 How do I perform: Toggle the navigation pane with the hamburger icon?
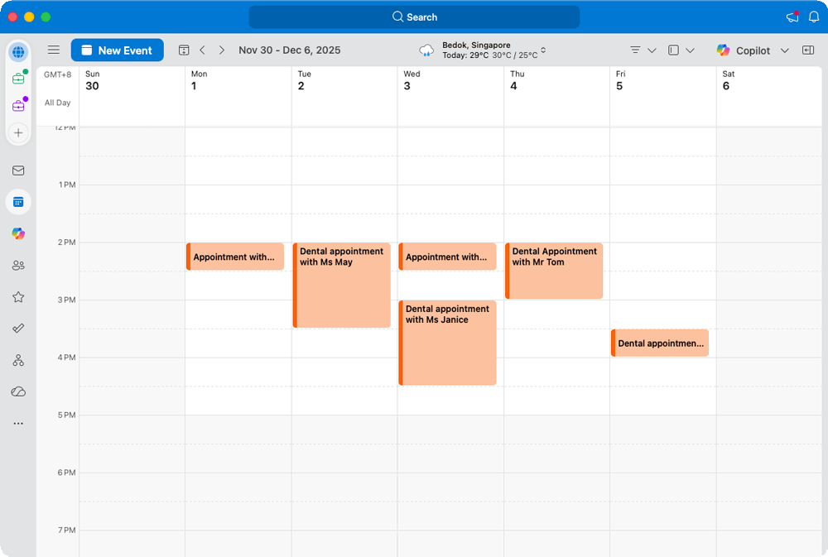(x=53, y=50)
